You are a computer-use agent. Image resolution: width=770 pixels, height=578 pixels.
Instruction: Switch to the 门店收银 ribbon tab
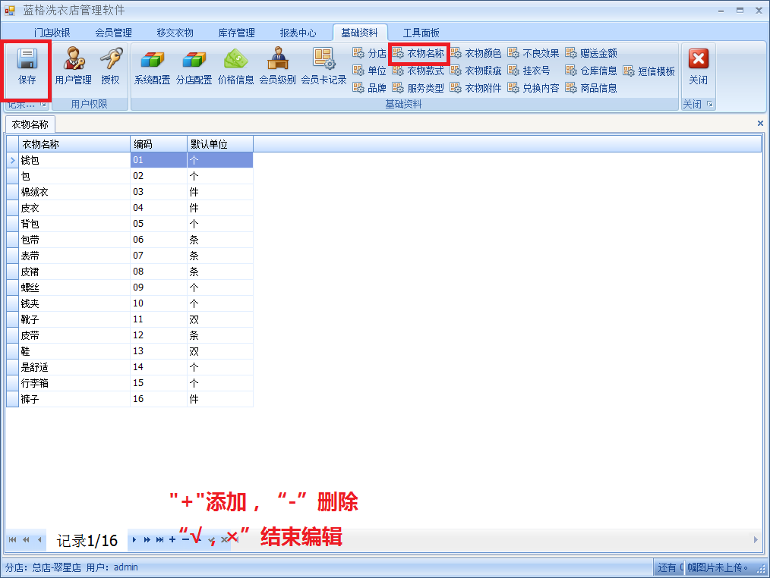point(52,33)
